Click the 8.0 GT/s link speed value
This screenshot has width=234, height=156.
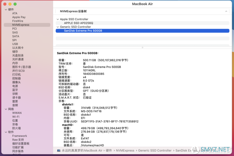click(88, 81)
